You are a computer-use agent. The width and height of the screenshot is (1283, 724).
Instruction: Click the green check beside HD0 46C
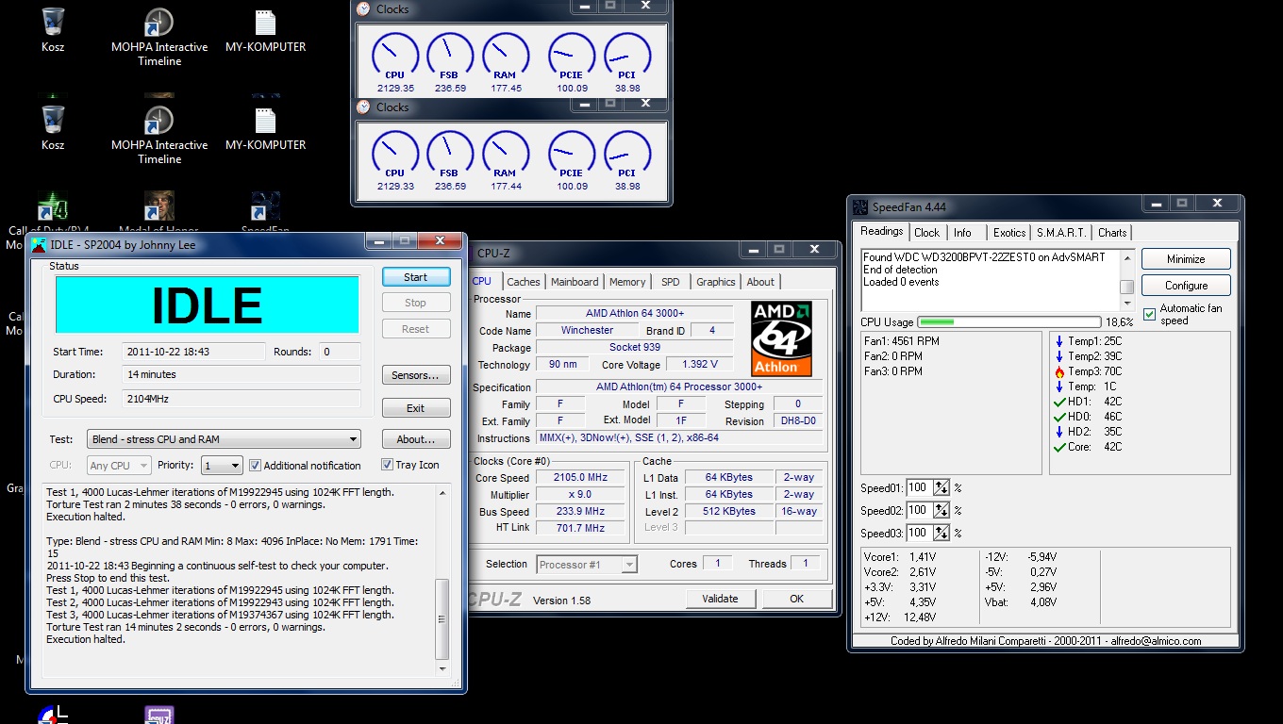point(1060,417)
